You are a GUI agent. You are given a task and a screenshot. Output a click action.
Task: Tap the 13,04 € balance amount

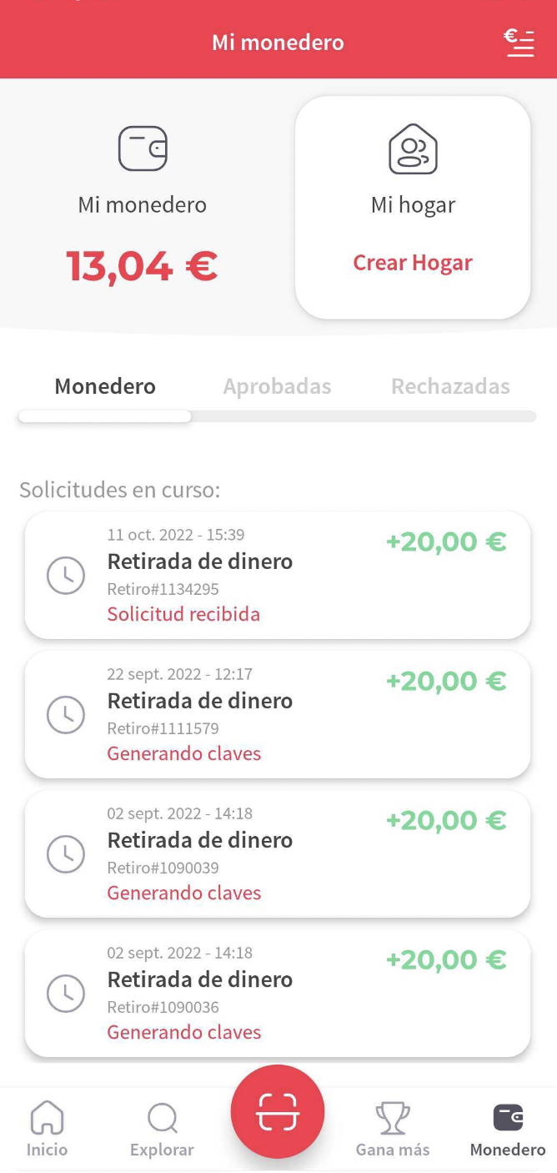[142, 267]
